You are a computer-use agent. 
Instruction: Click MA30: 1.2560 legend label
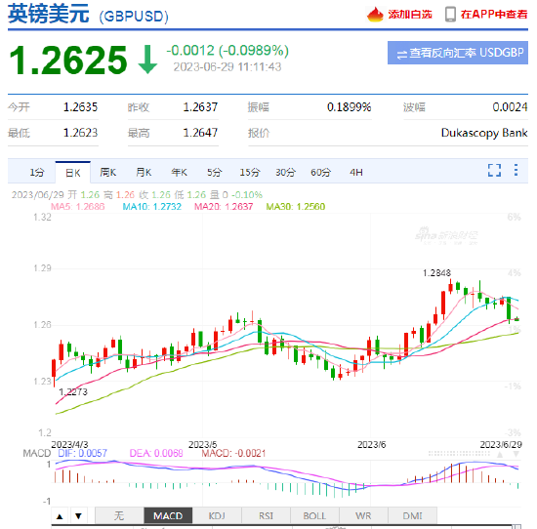(296, 207)
